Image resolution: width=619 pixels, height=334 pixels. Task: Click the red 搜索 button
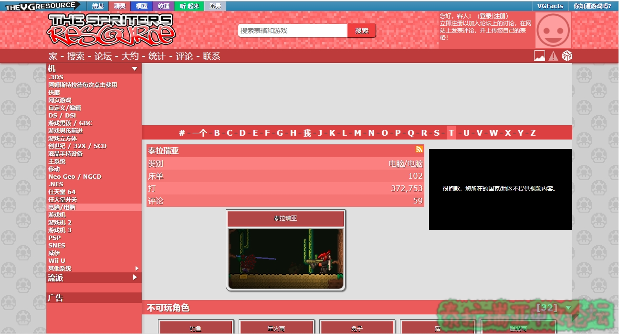(362, 31)
